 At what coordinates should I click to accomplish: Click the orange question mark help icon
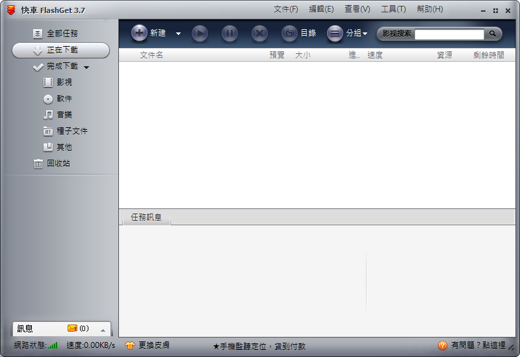click(x=443, y=345)
